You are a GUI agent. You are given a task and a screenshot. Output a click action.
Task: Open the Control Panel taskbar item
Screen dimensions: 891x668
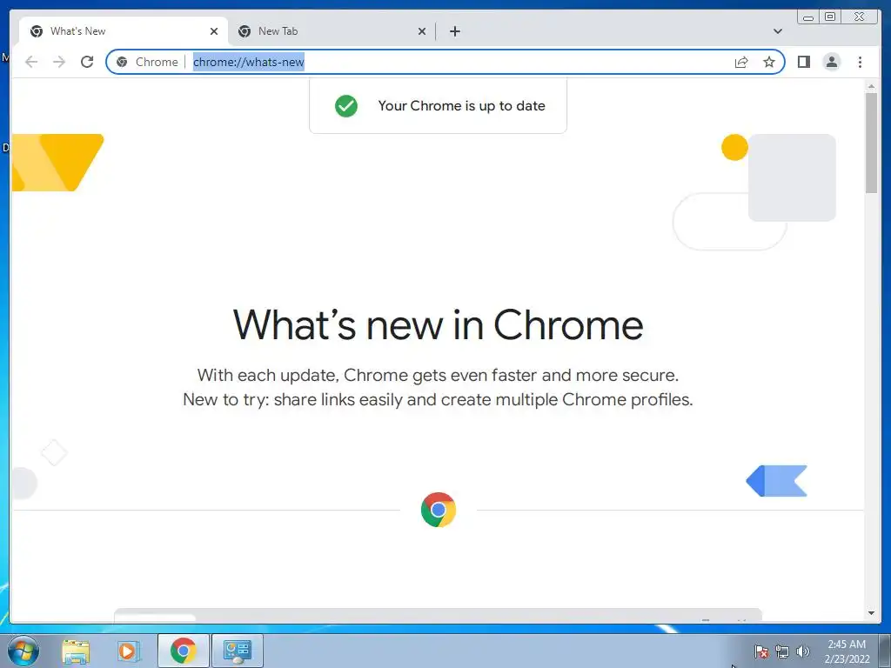237,651
